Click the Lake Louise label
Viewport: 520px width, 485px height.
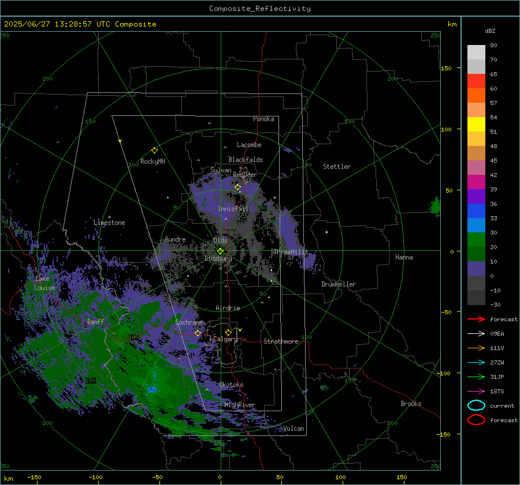(x=44, y=283)
